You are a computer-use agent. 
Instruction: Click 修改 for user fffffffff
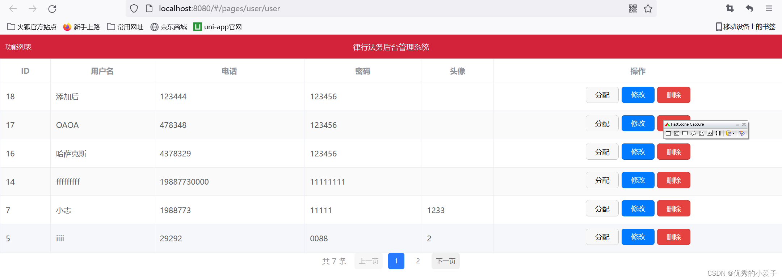pyautogui.click(x=638, y=180)
